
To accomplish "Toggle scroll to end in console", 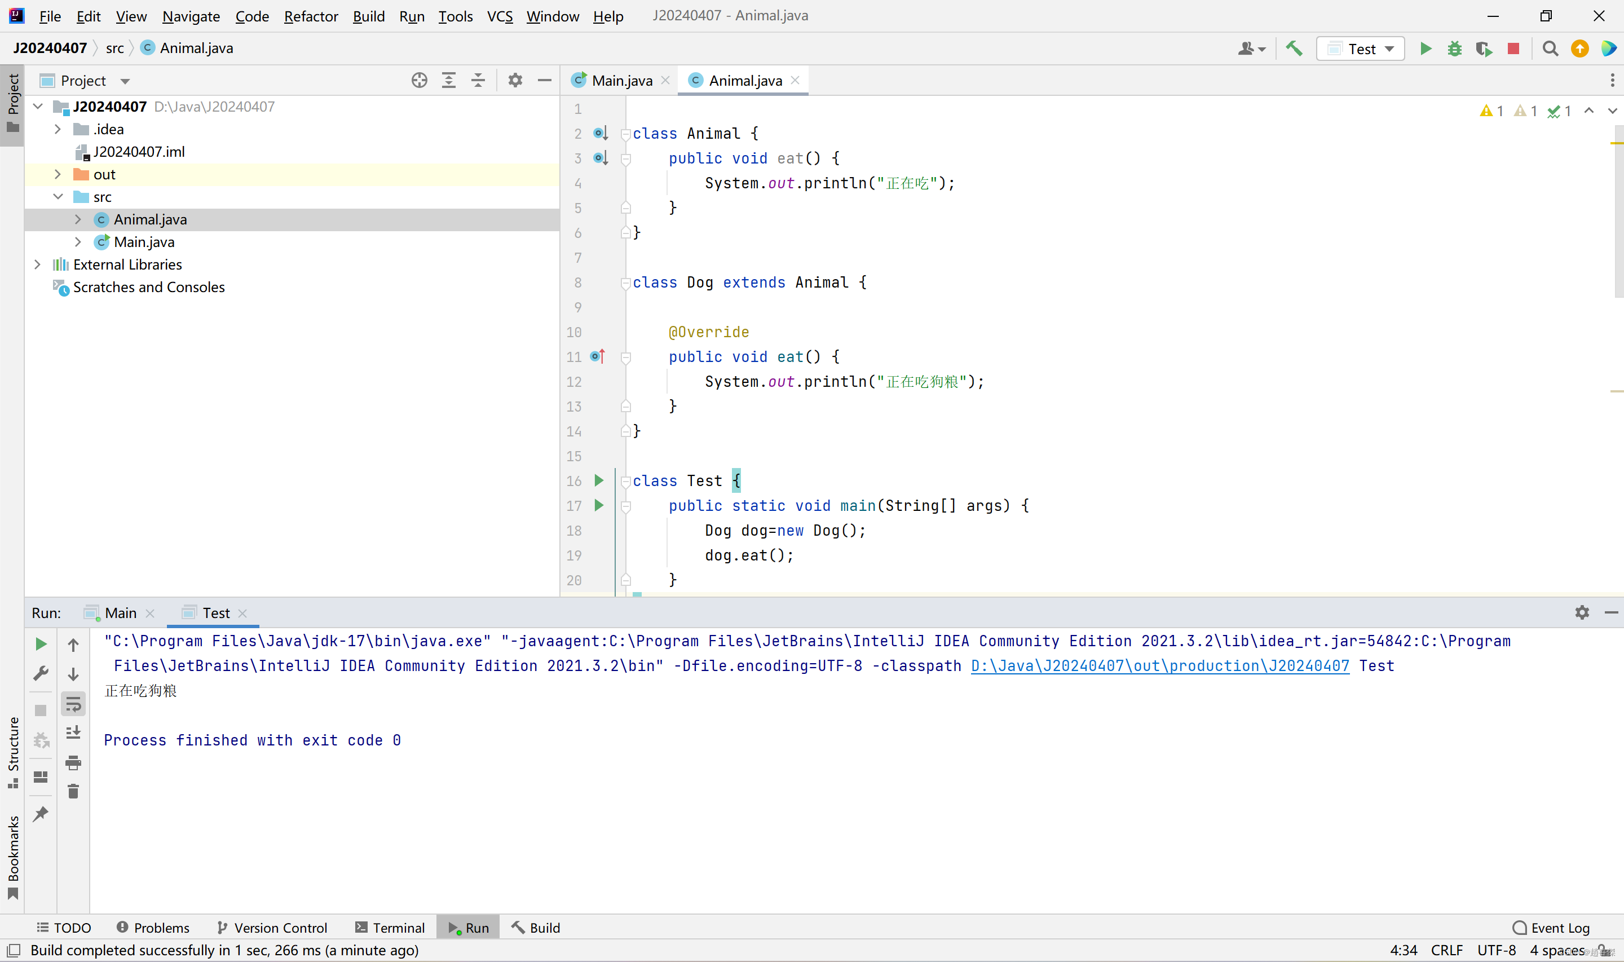I will 73,732.
